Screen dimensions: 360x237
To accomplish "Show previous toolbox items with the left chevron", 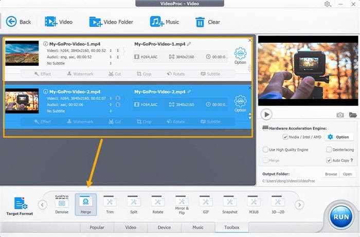I will (42, 205).
